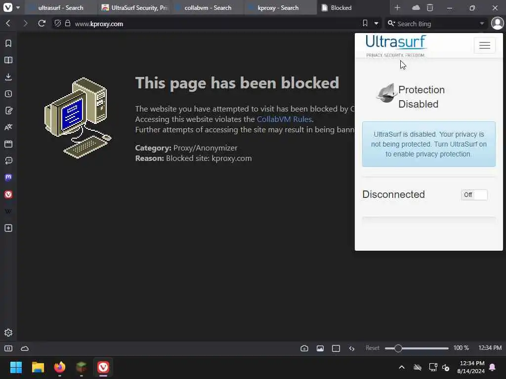This screenshot has width=506, height=379.
Task: Click the Ultrasurf logo in popup
Action: pyautogui.click(x=396, y=46)
